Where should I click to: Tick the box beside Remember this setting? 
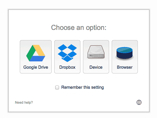[57, 87]
